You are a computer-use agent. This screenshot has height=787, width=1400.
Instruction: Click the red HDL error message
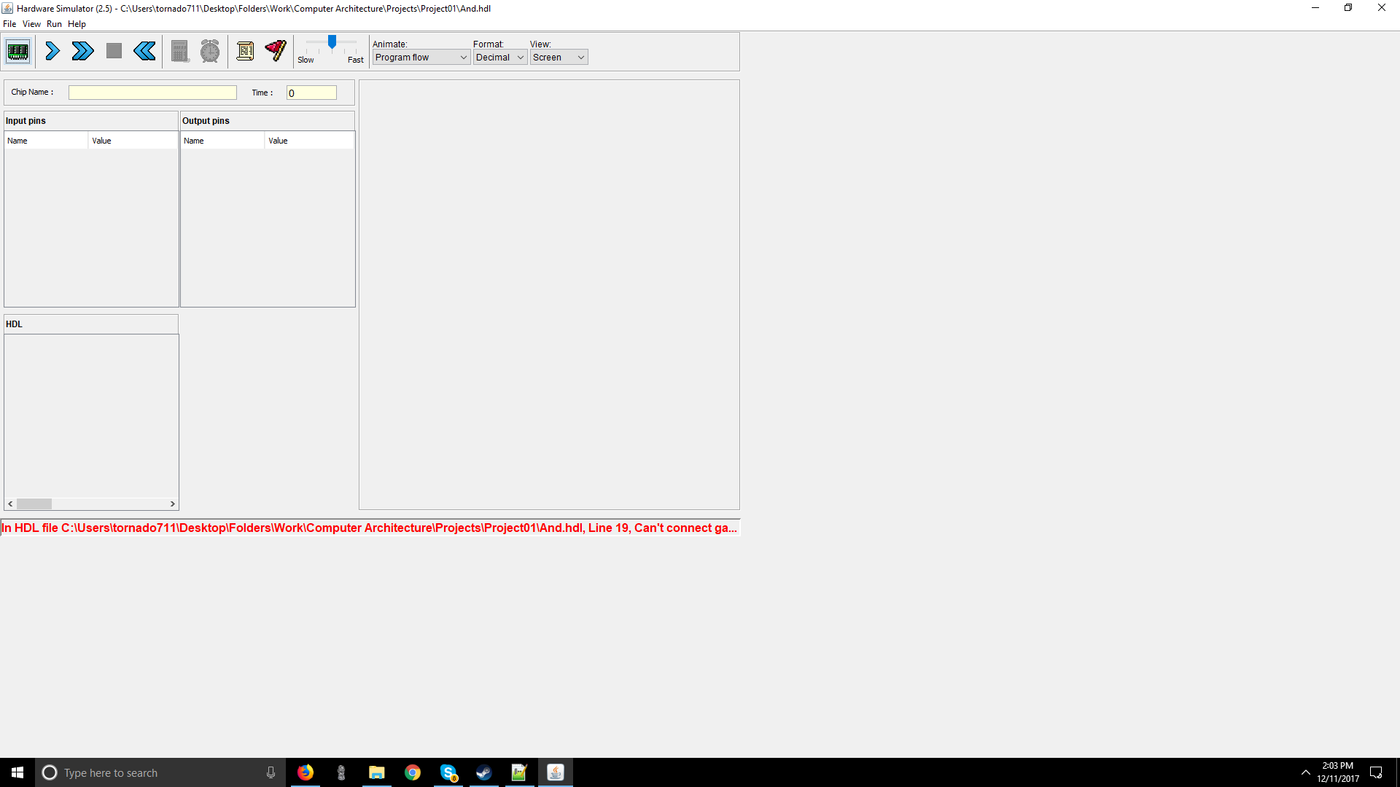[369, 528]
